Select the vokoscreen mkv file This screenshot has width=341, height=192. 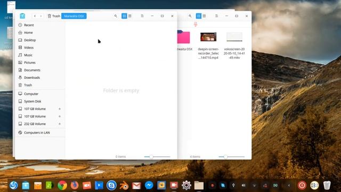(234, 37)
